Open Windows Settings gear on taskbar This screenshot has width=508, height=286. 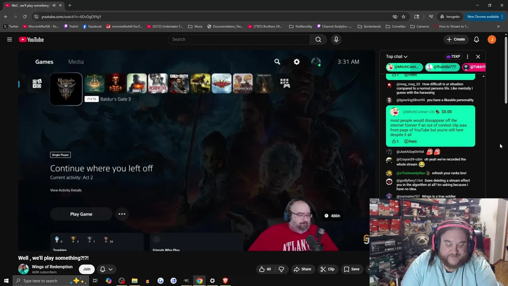click(212, 281)
